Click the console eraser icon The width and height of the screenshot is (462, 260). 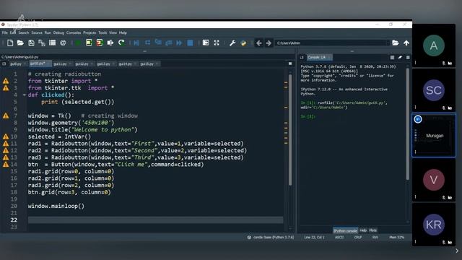point(400,58)
